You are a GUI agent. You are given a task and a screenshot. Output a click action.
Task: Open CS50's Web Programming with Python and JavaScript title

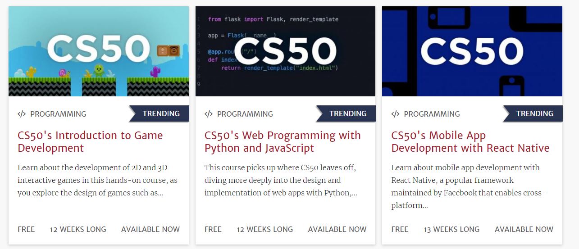point(283,142)
